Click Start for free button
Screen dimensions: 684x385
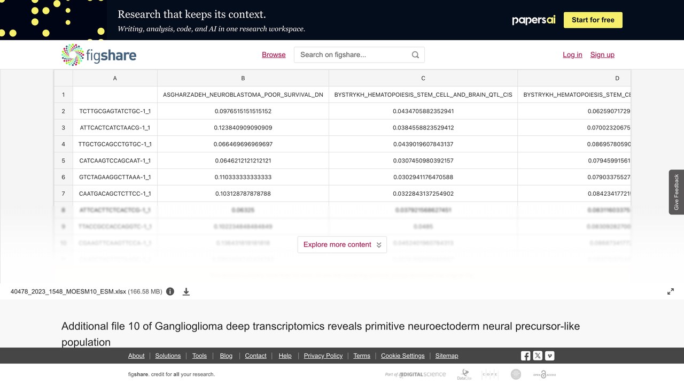(x=593, y=20)
